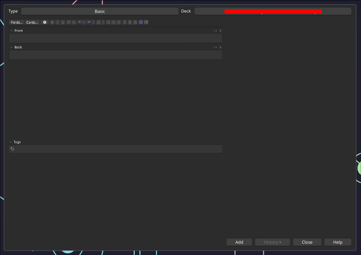Toggle bold text formatting

point(52,23)
